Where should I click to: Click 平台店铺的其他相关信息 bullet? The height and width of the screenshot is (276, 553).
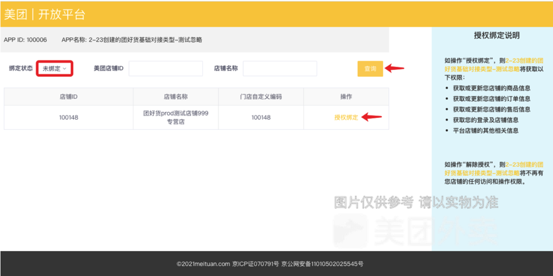(x=485, y=131)
